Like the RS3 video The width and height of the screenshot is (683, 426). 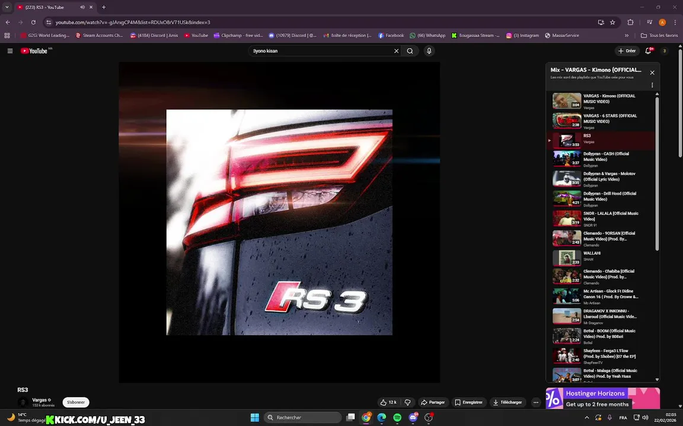(388, 402)
